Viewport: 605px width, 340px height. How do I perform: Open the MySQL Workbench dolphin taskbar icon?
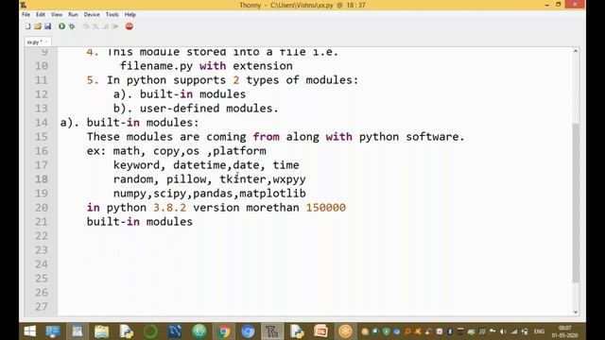pos(175,331)
